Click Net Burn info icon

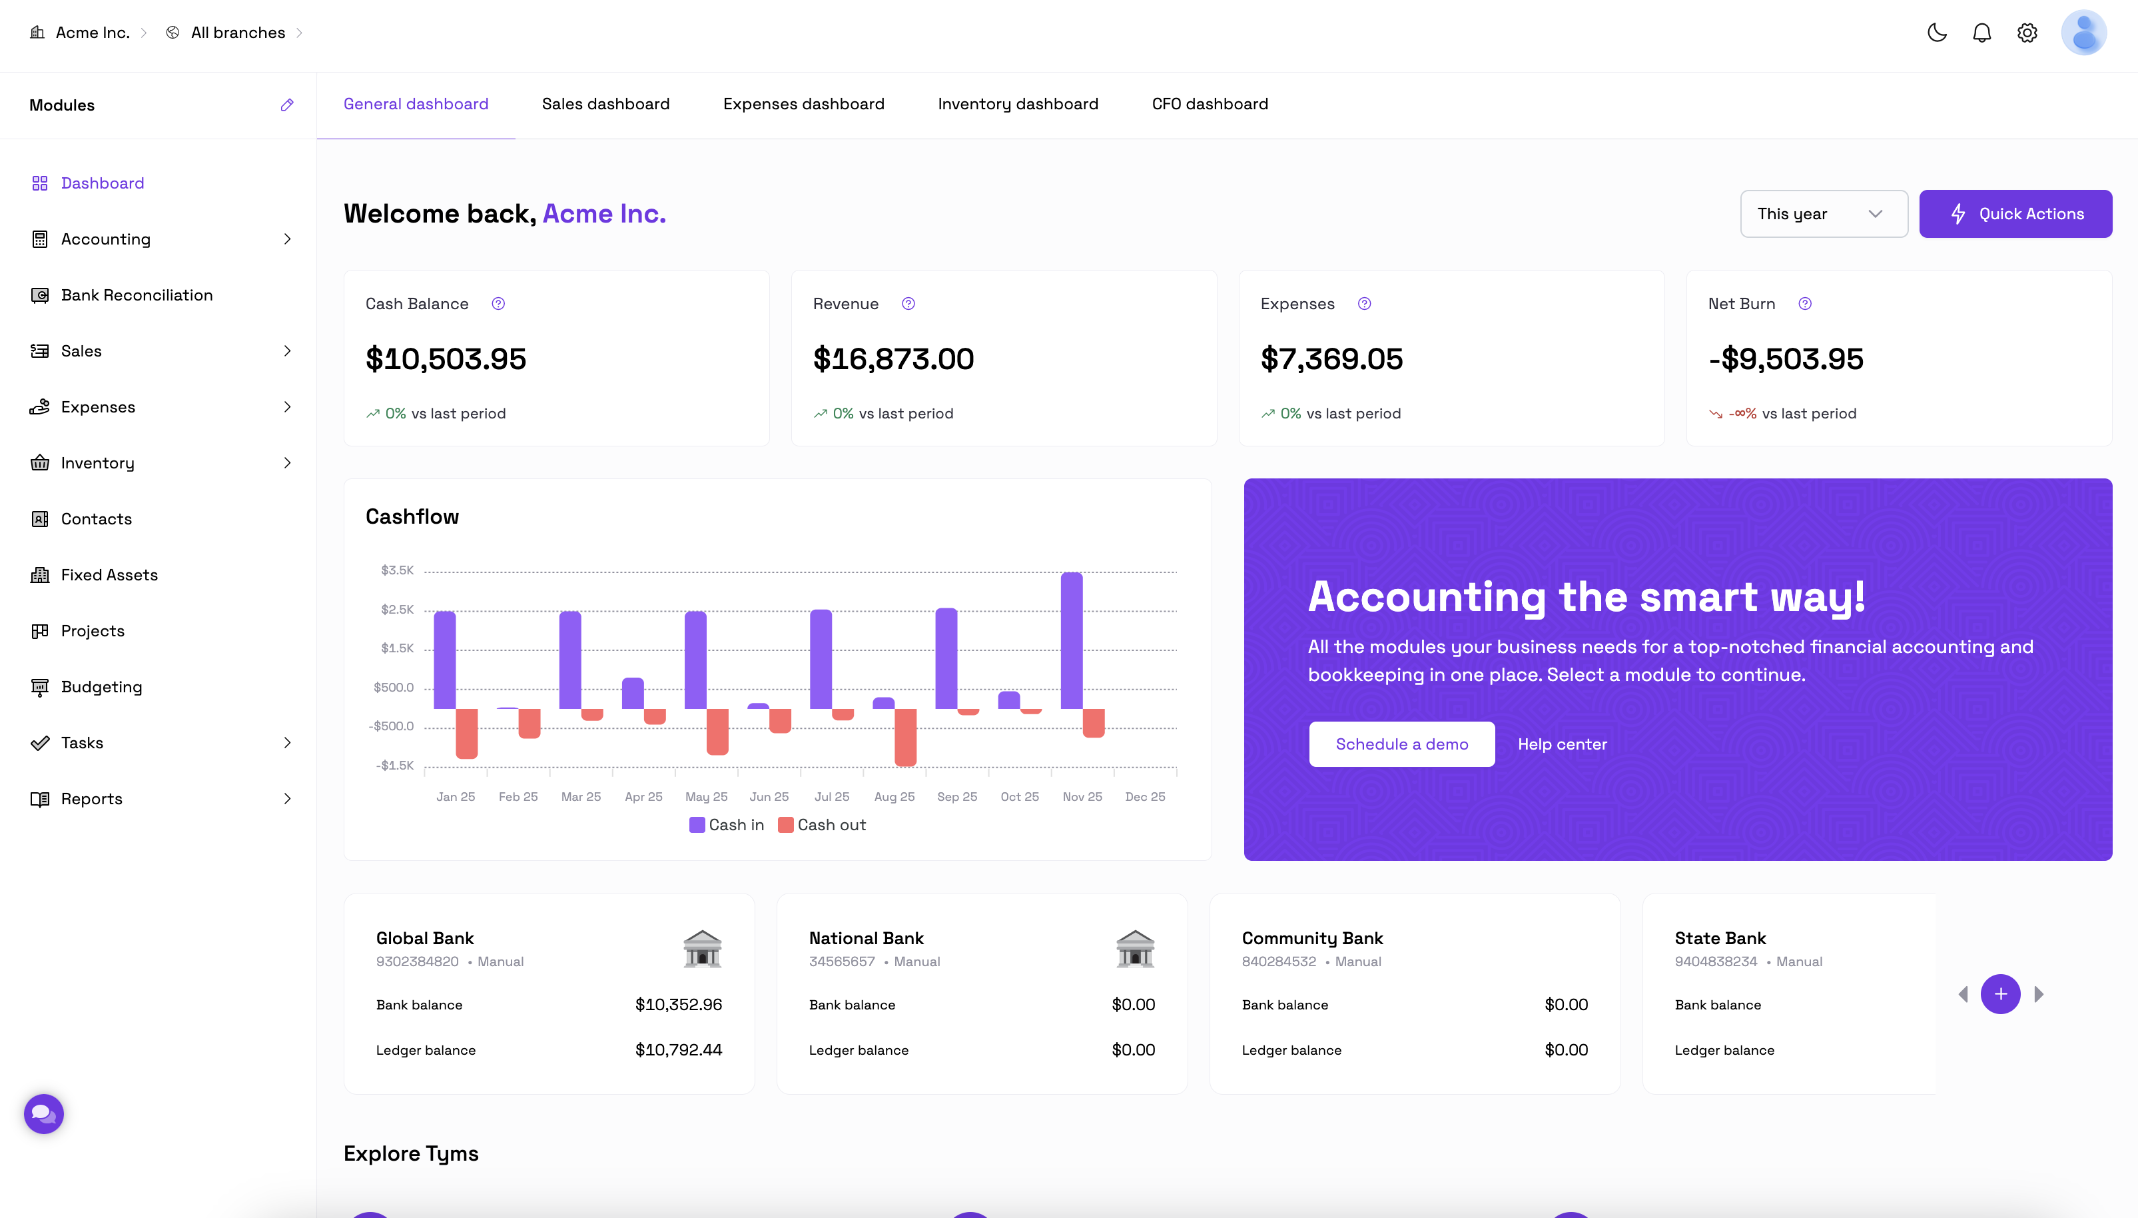tap(1804, 304)
